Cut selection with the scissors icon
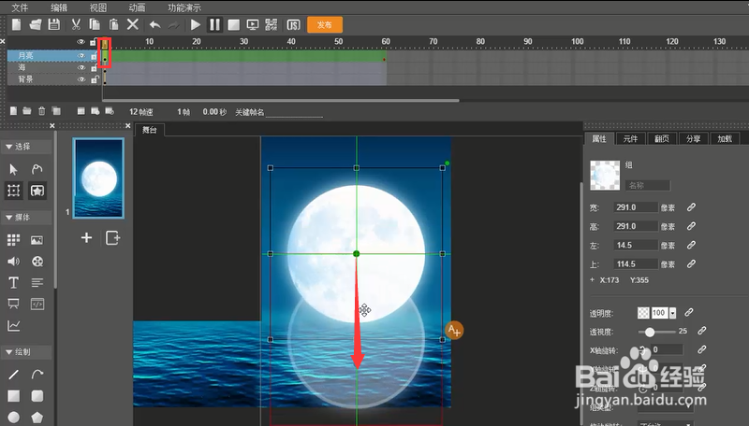 (x=76, y=25)
